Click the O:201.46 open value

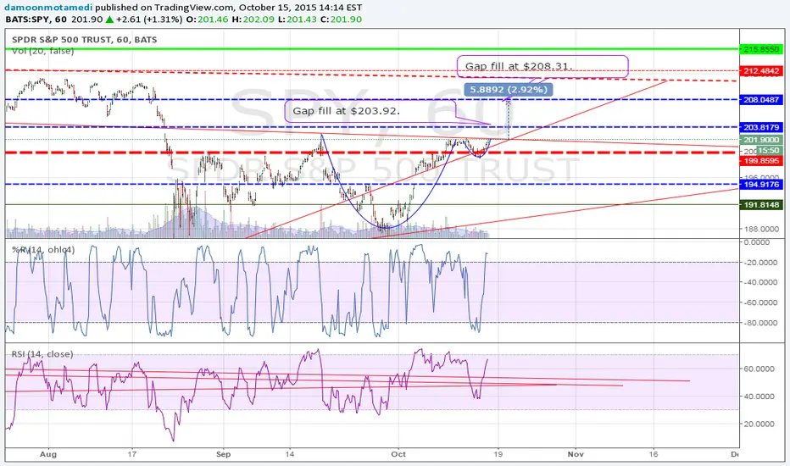(x=207, y=19)
